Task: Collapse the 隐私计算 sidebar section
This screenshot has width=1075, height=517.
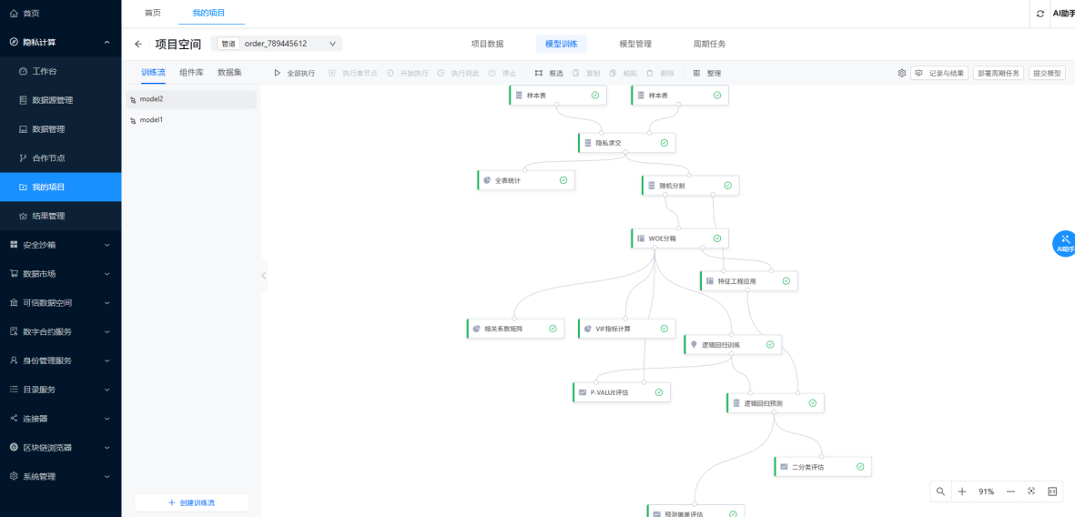Action: click(60, 43)
